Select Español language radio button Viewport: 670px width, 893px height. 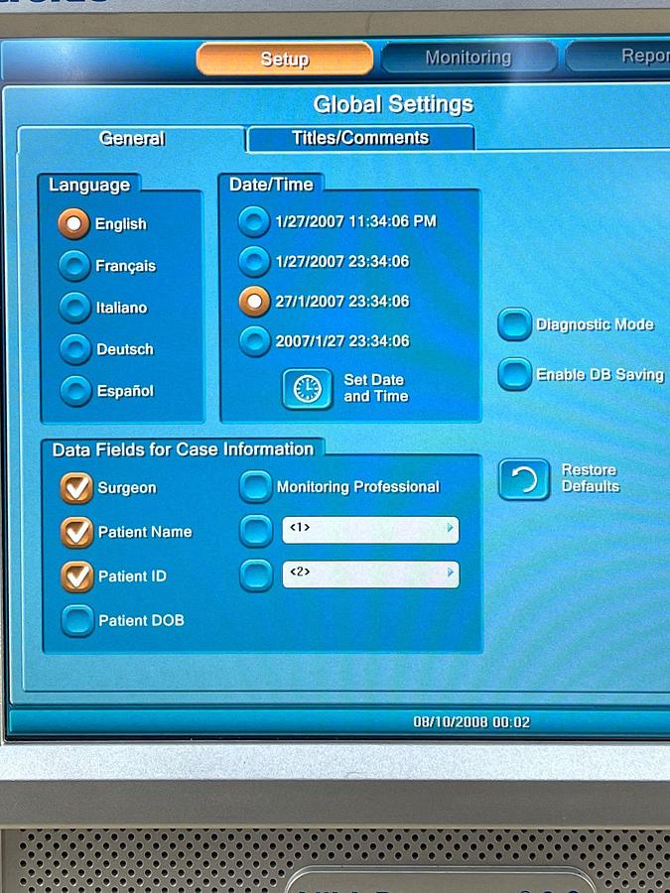76,391
